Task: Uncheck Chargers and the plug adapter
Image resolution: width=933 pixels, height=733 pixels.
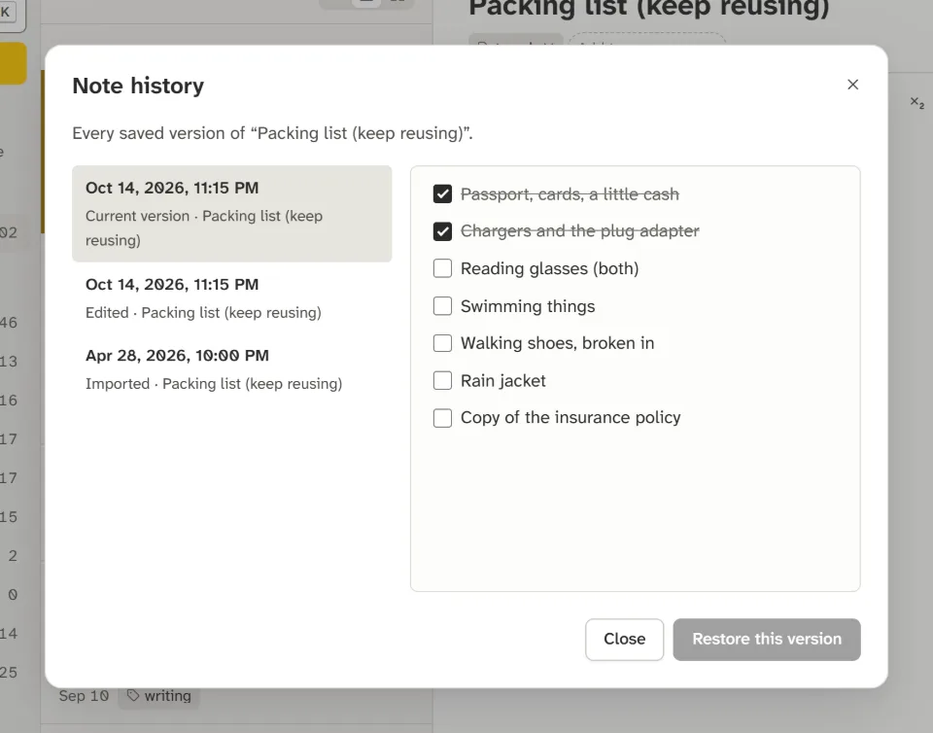Action: coord(442,230)
